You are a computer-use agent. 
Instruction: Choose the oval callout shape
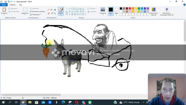click(x=81, y=14)
